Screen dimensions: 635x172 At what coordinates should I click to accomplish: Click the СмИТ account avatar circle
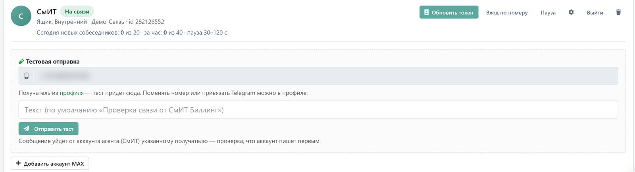click(21, 16)
